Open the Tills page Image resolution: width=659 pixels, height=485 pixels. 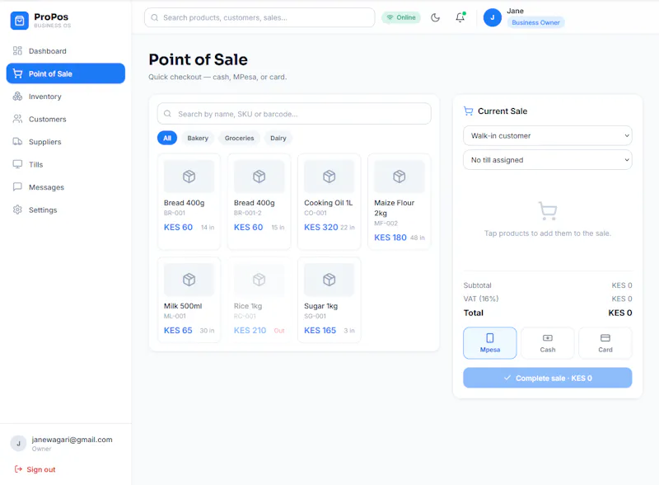66,165
